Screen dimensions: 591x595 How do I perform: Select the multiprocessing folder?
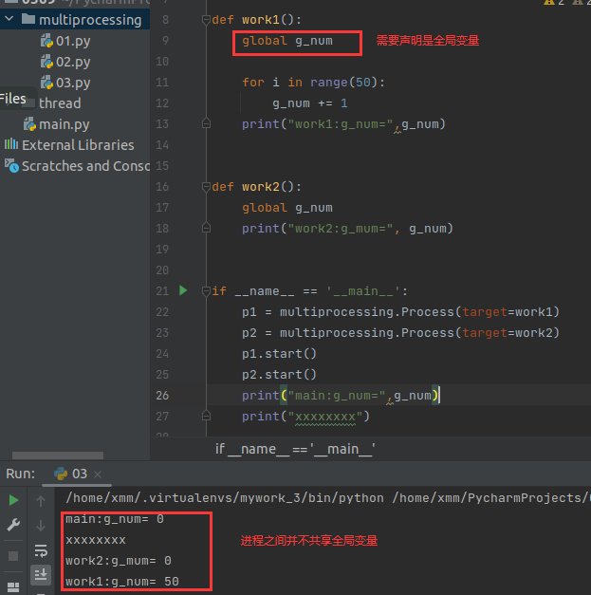click(90, 20)
